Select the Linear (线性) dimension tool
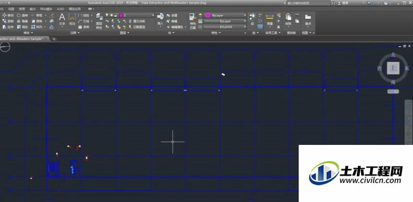The width and height of the screenshot is (413, 202). [85, 15]
